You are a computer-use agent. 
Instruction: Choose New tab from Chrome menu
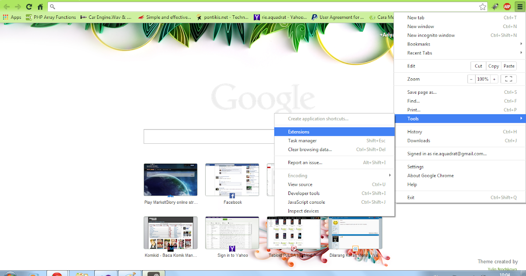(x=459, y=18)
